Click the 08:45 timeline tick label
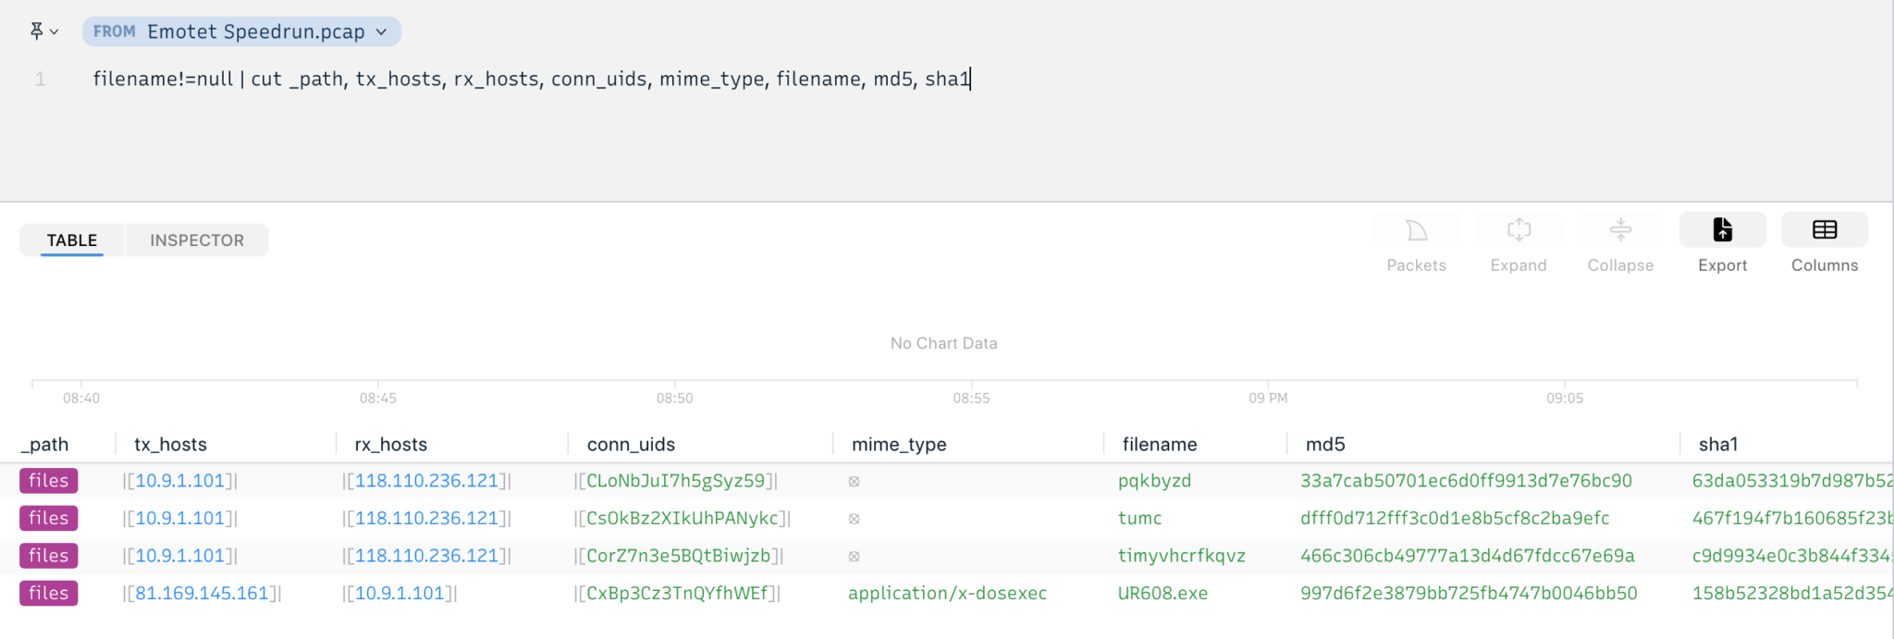Viewport: 1894px width, 639px height. pyautogui.click(x=378, y=398)
